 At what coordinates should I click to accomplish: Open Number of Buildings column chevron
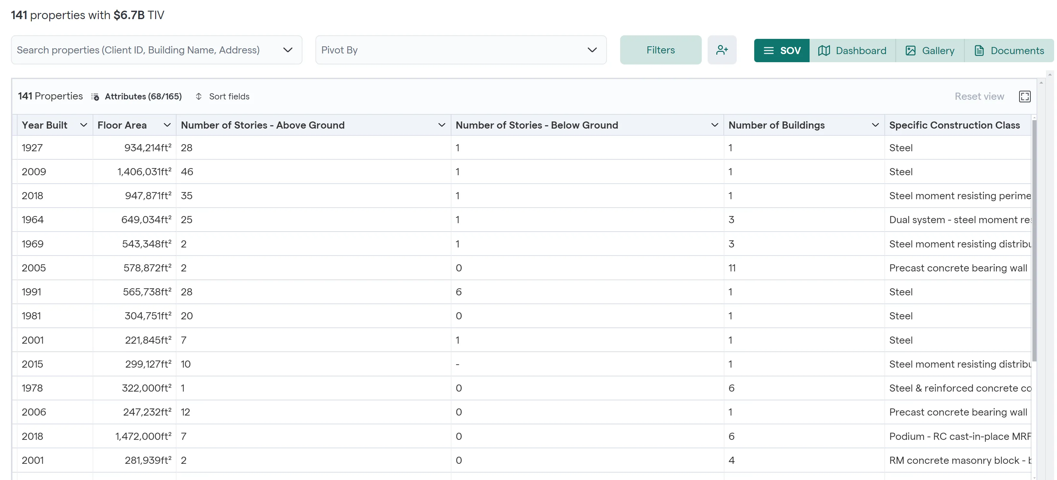(x=875, y=125)
